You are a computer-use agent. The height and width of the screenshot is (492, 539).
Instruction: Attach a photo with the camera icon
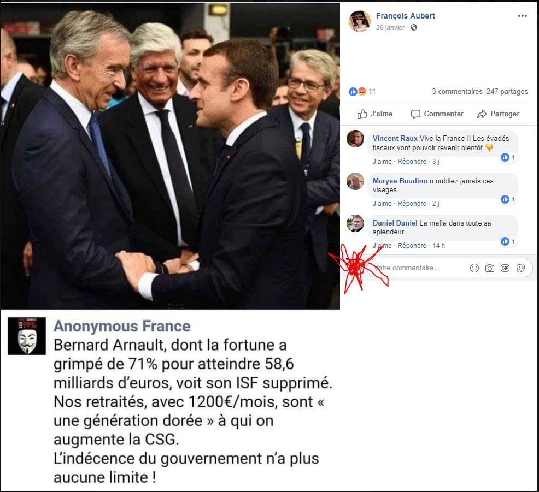tap(489, 268)
